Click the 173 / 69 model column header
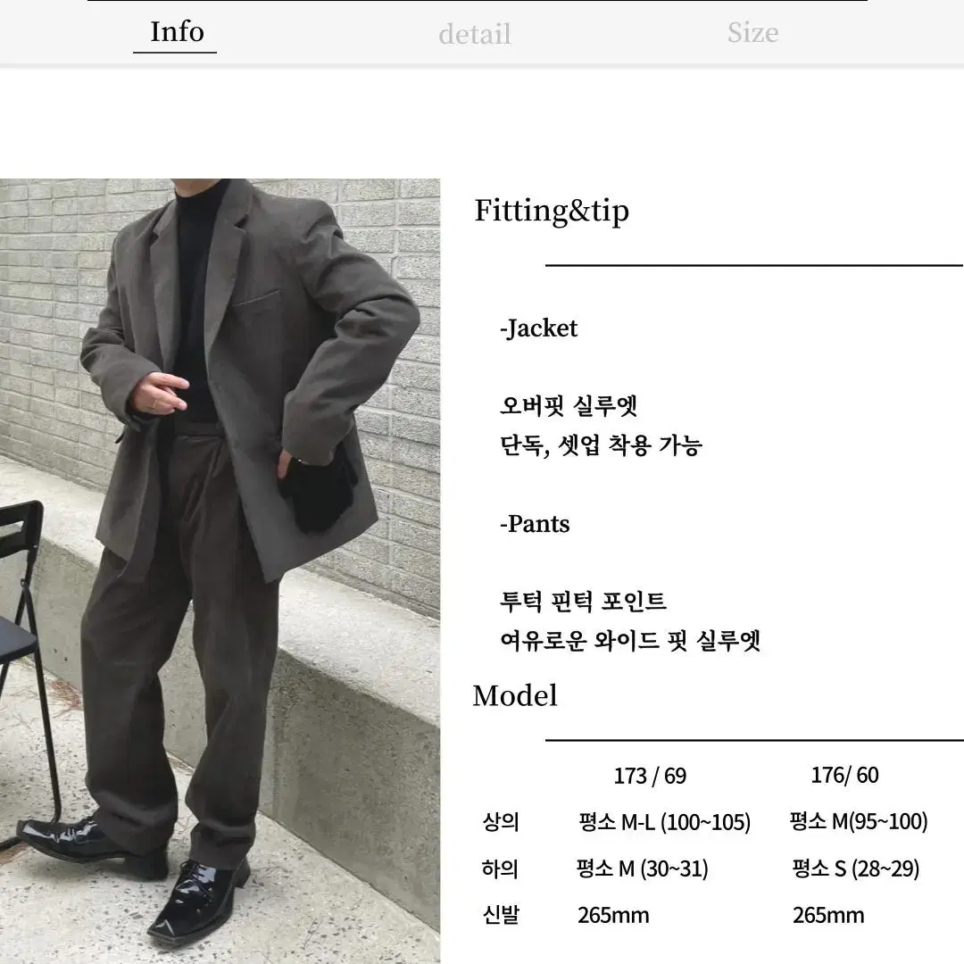This screenshot has width=964, height=964. point(650,776)
